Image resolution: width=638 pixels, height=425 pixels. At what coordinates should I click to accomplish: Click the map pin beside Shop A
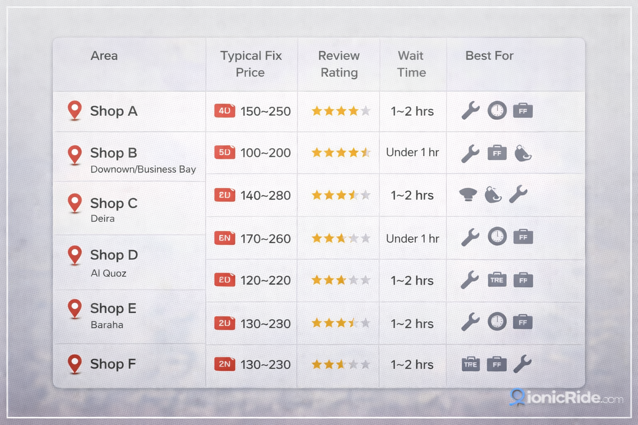tap(75, 110)
